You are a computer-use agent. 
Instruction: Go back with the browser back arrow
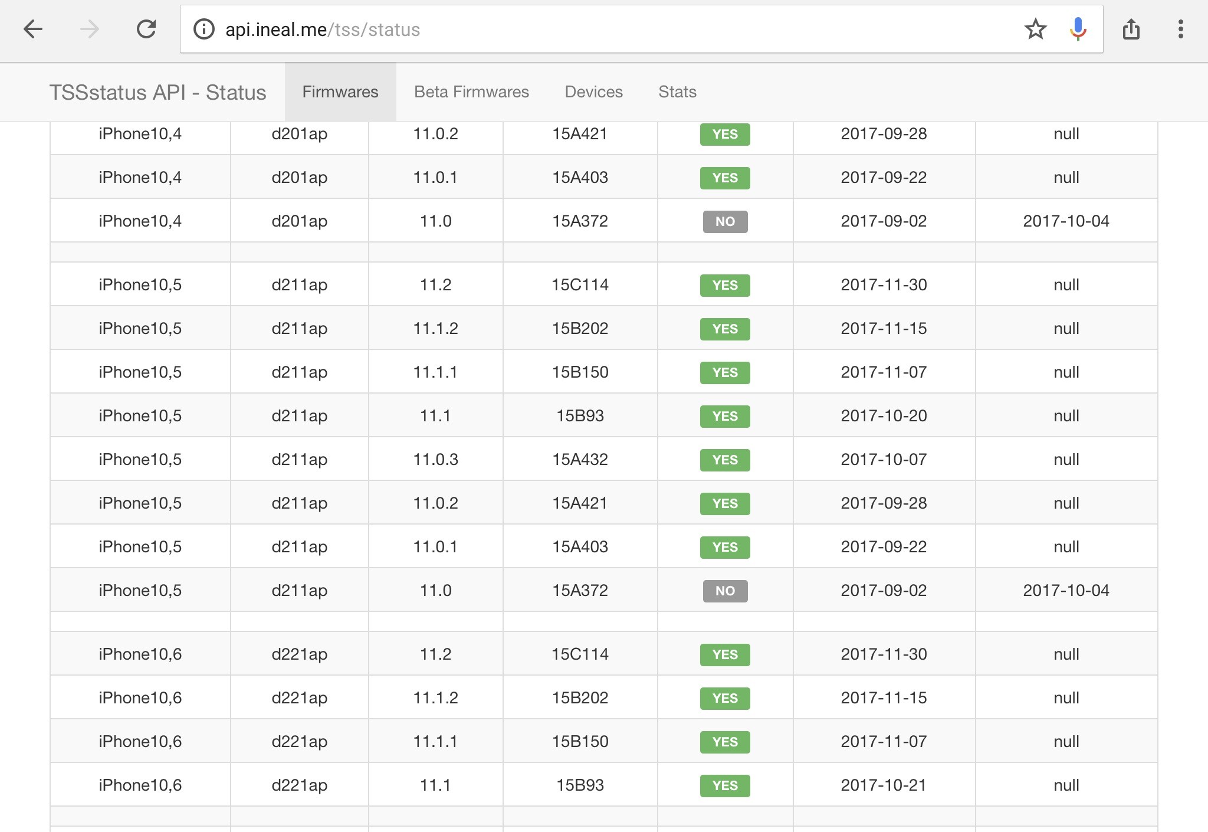point(33,29)
